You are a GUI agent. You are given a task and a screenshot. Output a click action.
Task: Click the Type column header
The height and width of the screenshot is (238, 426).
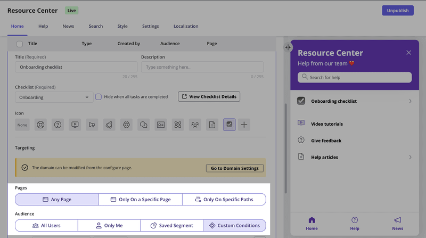tap(87, 44)
